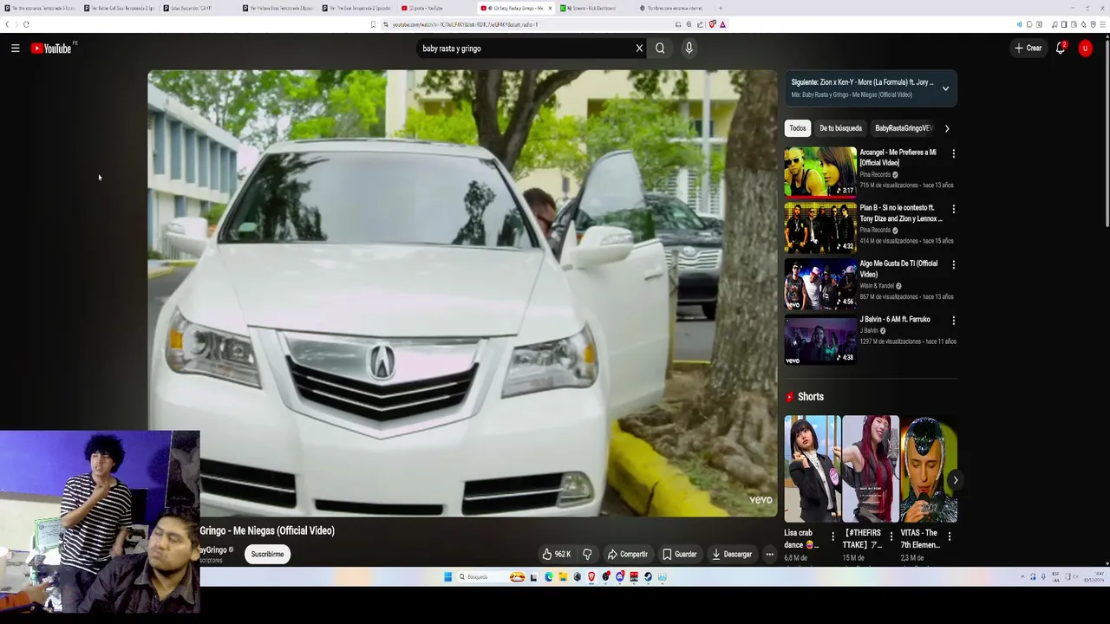The width and height of the screenshot is (1110, 624).
Task: Open options for THEFIRSTTAKE short
Action: pyautogui.click(x=891, y=536)
